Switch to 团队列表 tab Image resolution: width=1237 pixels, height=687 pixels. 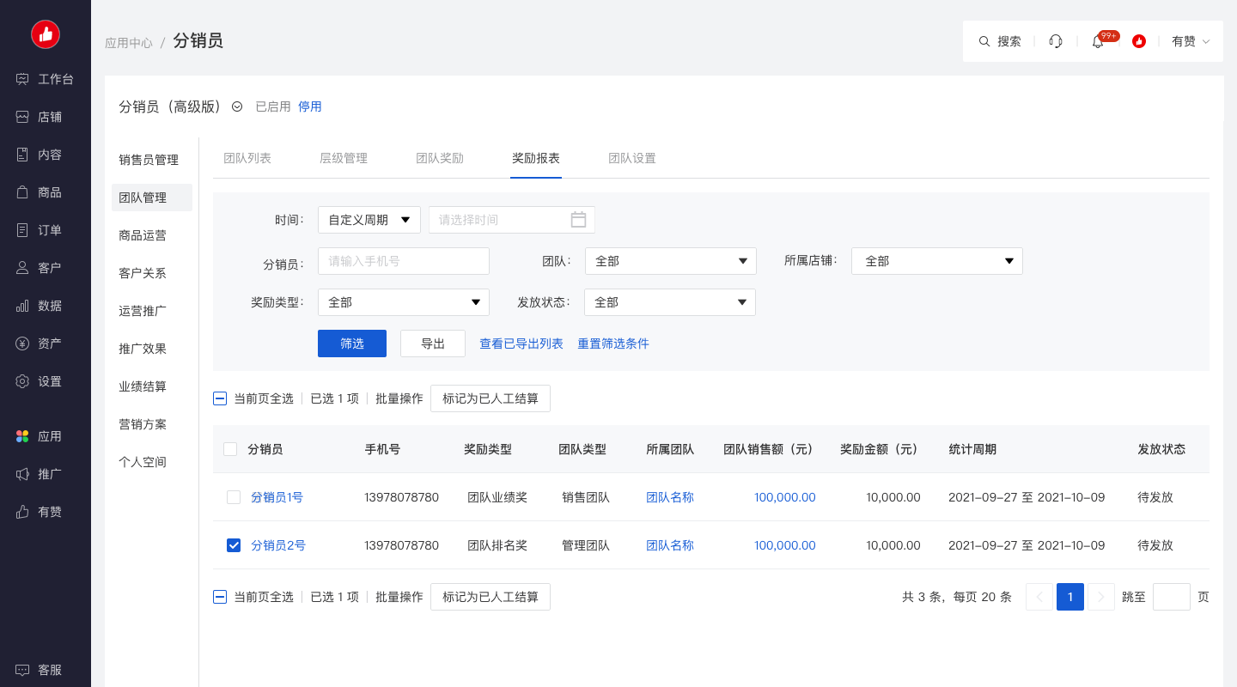point(247,158)
